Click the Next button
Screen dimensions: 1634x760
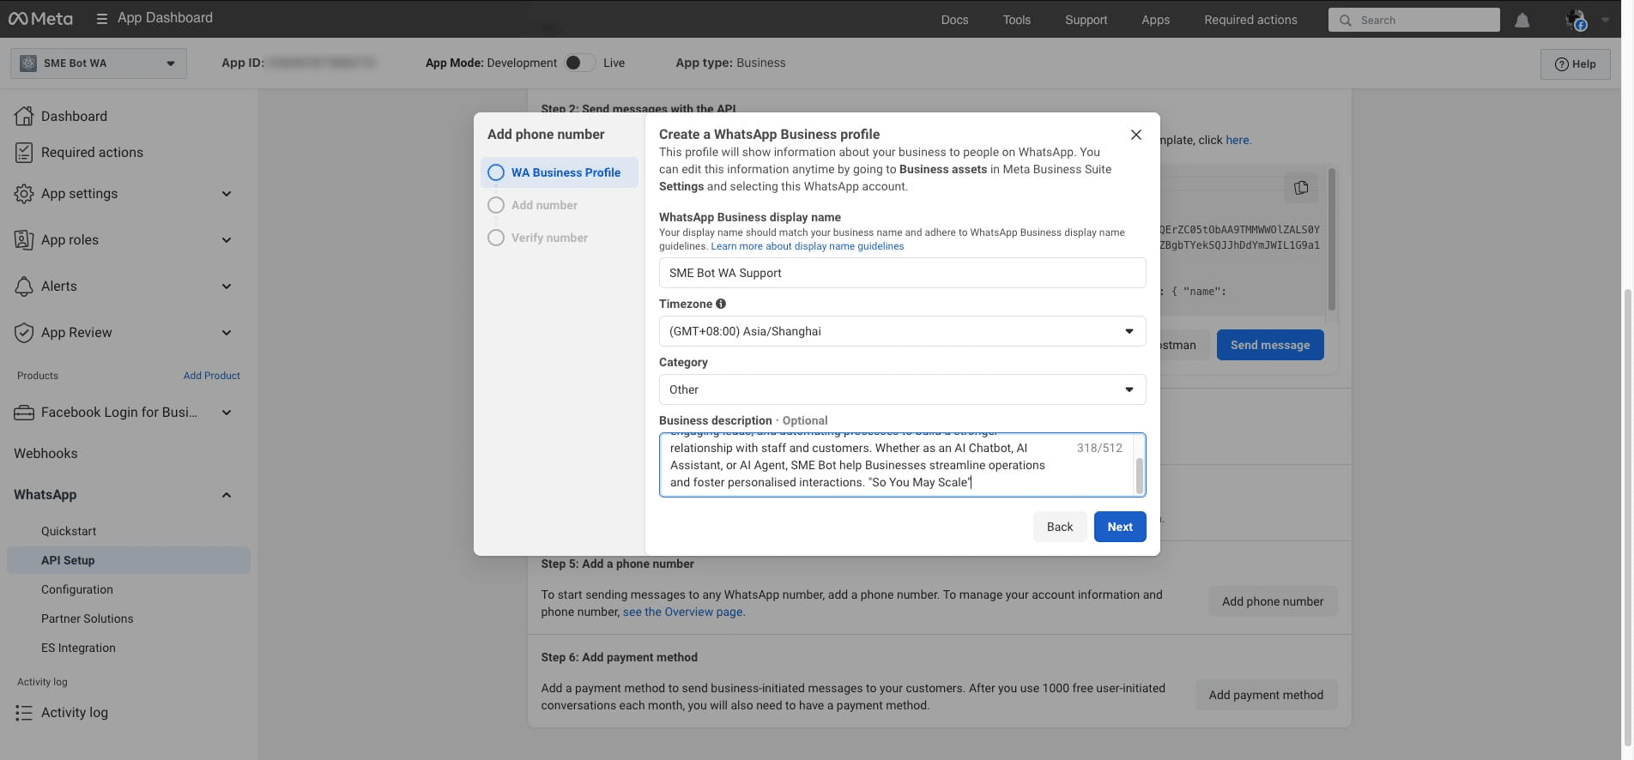[x=1120, y=527]
